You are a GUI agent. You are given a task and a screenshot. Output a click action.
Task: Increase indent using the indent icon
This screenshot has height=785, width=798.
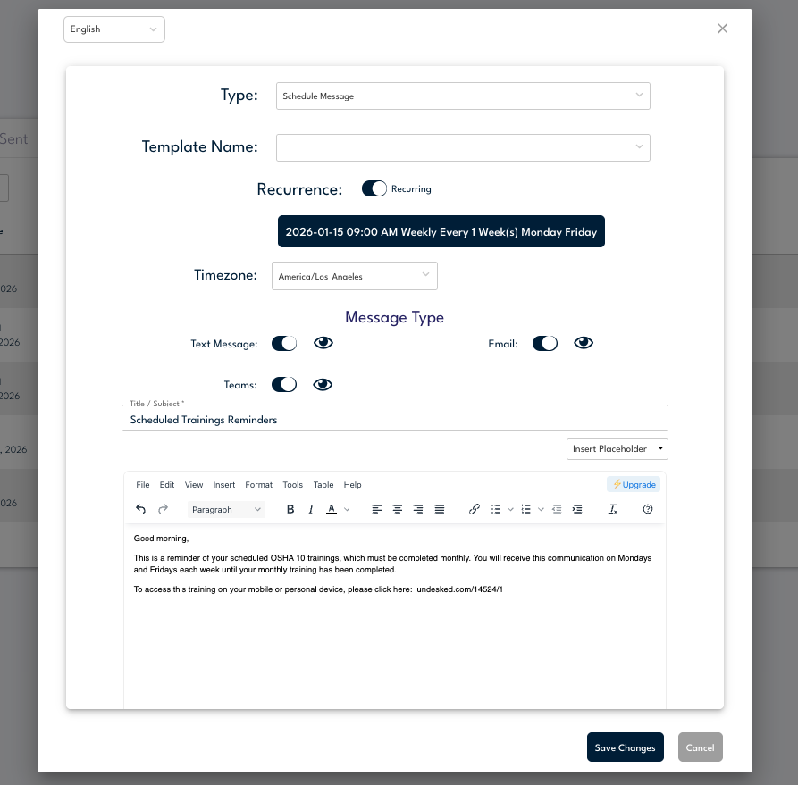(x=577, y=509)
